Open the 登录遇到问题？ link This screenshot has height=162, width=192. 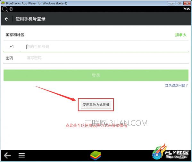tap(176, 85)
